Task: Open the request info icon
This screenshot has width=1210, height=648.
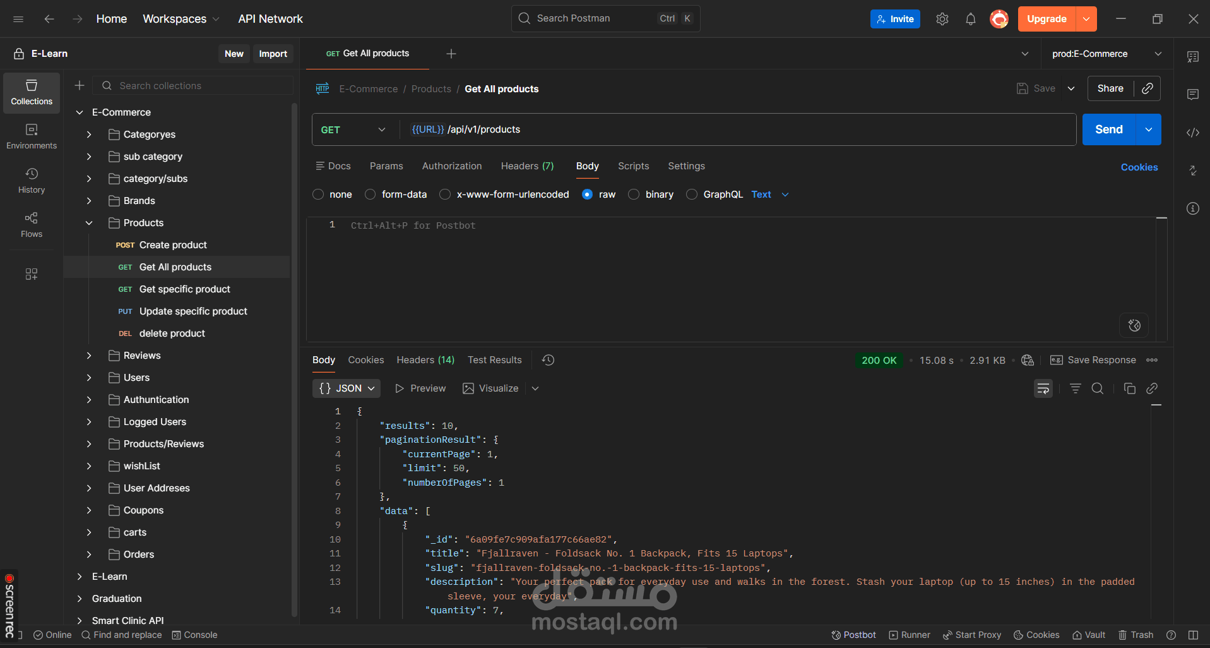Action: (x=1193, y=208)
